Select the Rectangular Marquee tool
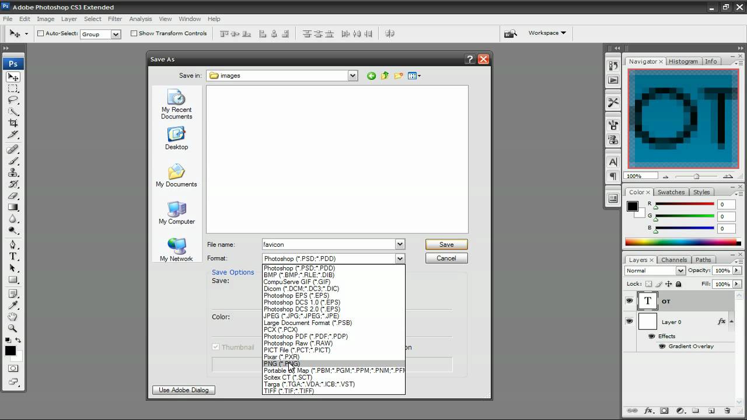The image size is (747, 420). tap(13, 89)
